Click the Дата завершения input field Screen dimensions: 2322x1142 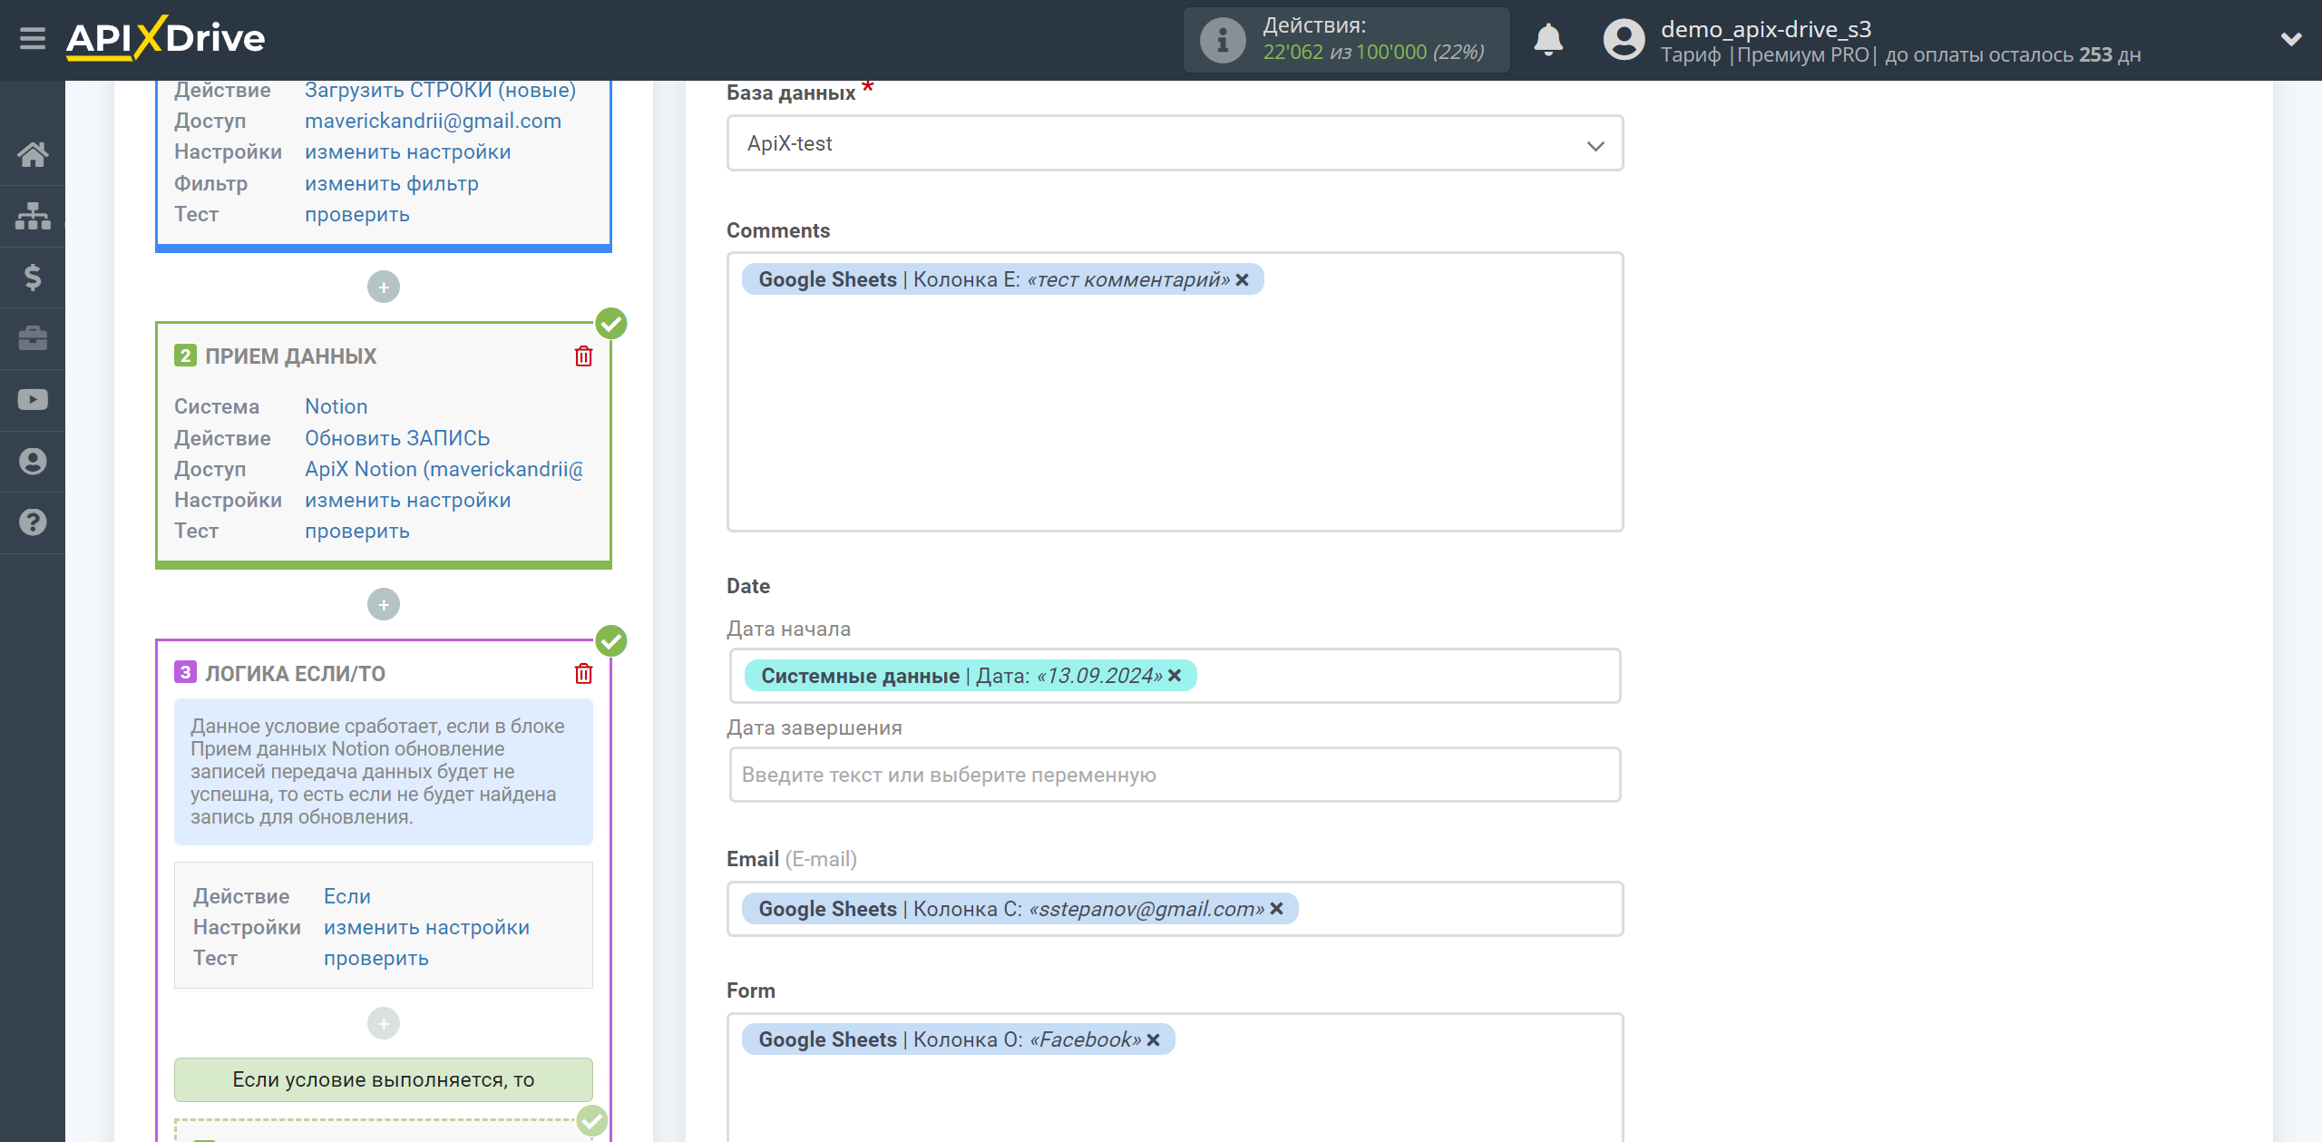coord(1175,775)
